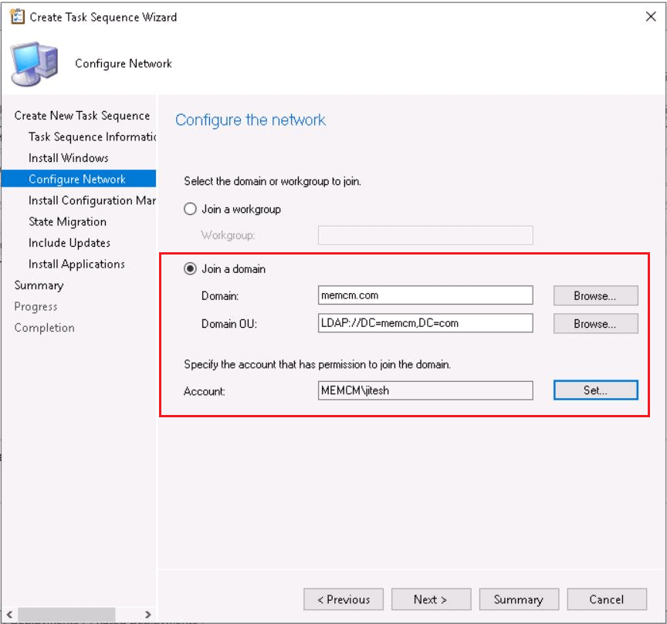Click in the Domain OU text field
This screenshot has height=624, width=667.
coord(425,324)
